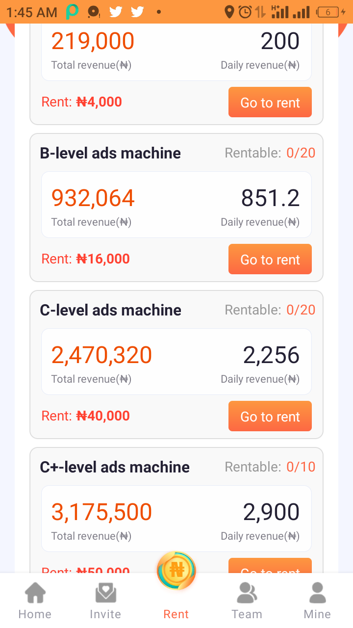Tap the gold Naira coin Rent icon
The image size is (353, 628).
(x=176, y=571)
